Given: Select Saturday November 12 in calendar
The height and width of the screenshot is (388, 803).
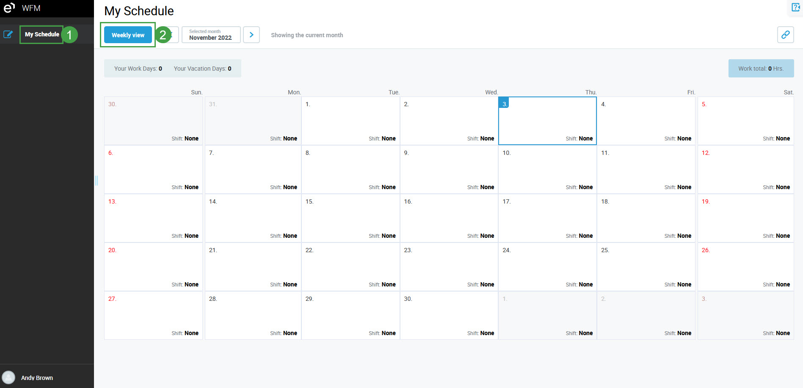Looking at the screenshot, I should [745, 170].
